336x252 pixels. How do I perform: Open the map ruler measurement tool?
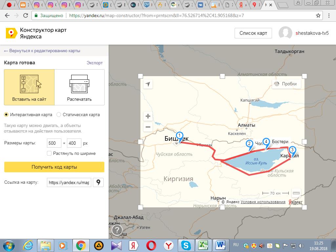click(x=296, y=193)
